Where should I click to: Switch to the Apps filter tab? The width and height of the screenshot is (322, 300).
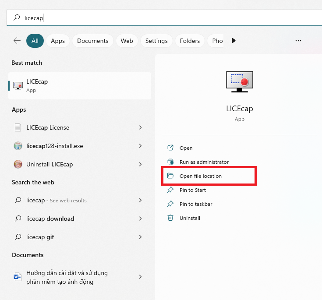[58, 41]
